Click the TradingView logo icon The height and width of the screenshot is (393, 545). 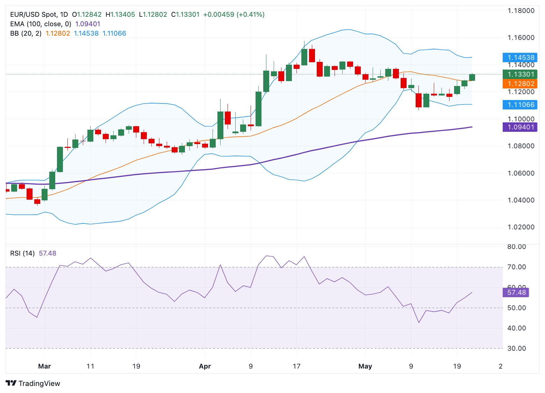click(11, 383)
